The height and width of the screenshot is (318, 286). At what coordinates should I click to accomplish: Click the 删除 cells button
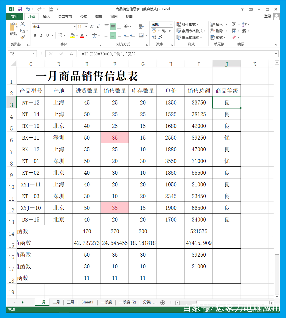pos(219,31)
